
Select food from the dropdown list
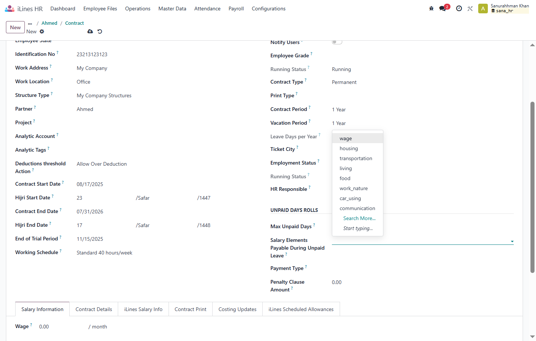[x=357, y=178]
